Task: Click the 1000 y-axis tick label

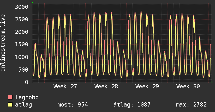Action: (x=22, y=57)
